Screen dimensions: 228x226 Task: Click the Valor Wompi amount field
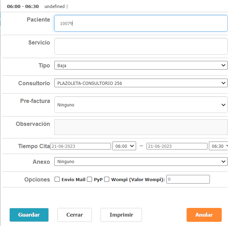pos(188,179)
